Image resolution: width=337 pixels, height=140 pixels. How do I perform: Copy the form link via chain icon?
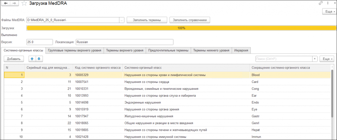pyautogui.click(x=321, y=3)
